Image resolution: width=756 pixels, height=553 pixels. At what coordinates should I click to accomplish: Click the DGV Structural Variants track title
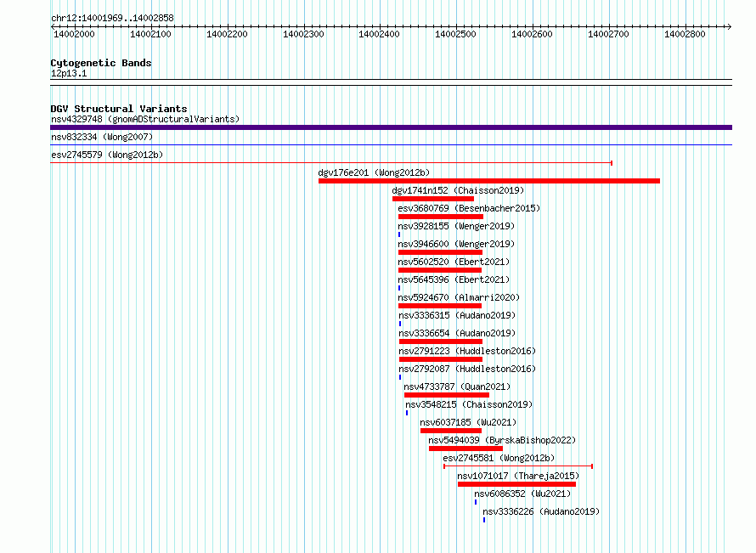pyautogui.click(x=119, y=109)
